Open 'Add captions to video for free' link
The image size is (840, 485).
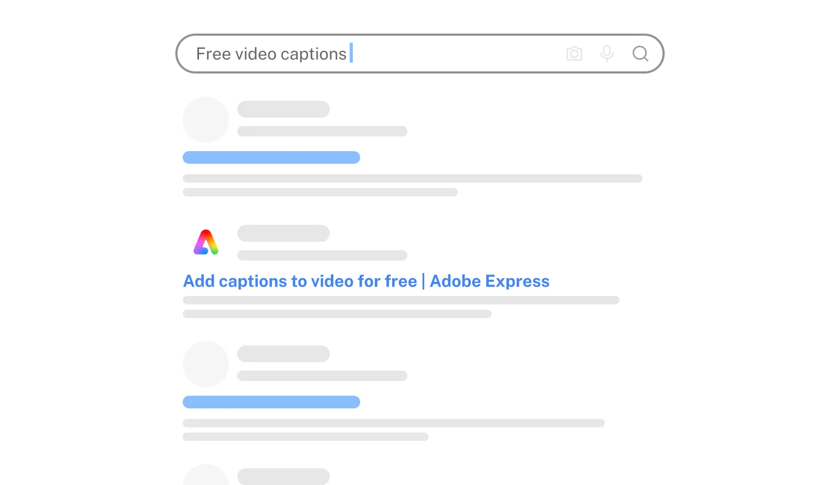point(366,281)
